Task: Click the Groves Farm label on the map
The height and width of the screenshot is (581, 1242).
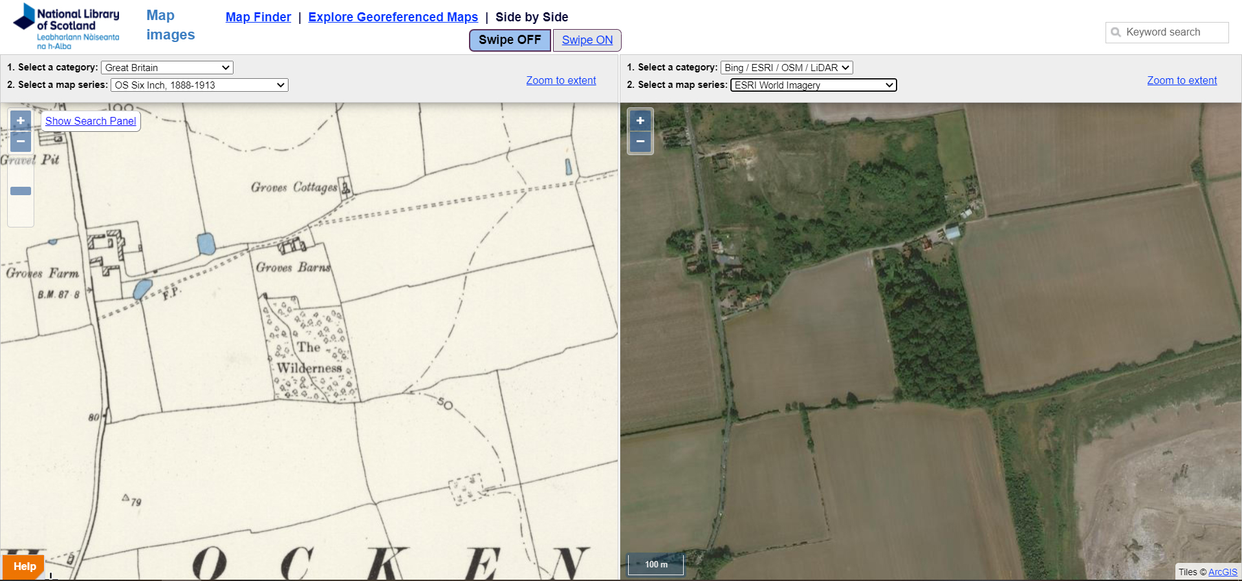Action: point(43,273)
